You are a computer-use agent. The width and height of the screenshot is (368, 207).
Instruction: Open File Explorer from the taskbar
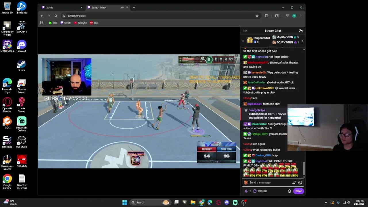193,202
